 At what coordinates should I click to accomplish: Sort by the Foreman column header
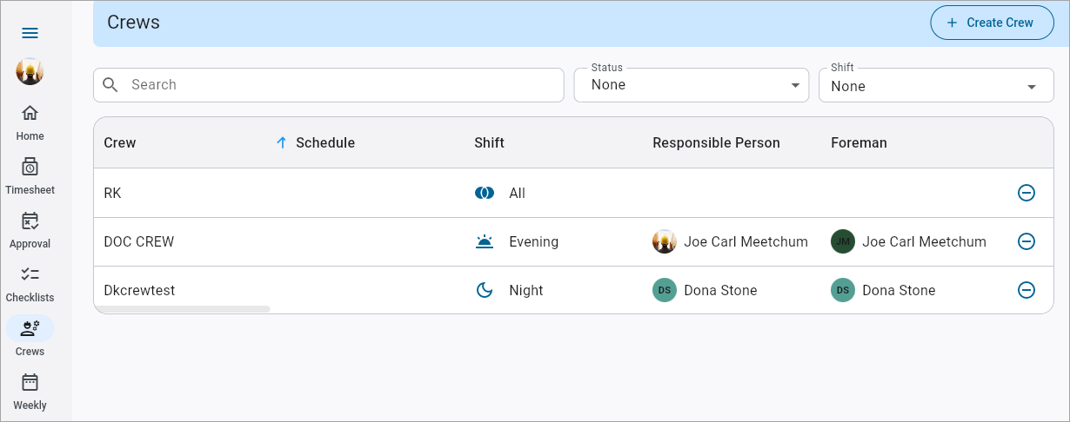[x=859, y=142]
